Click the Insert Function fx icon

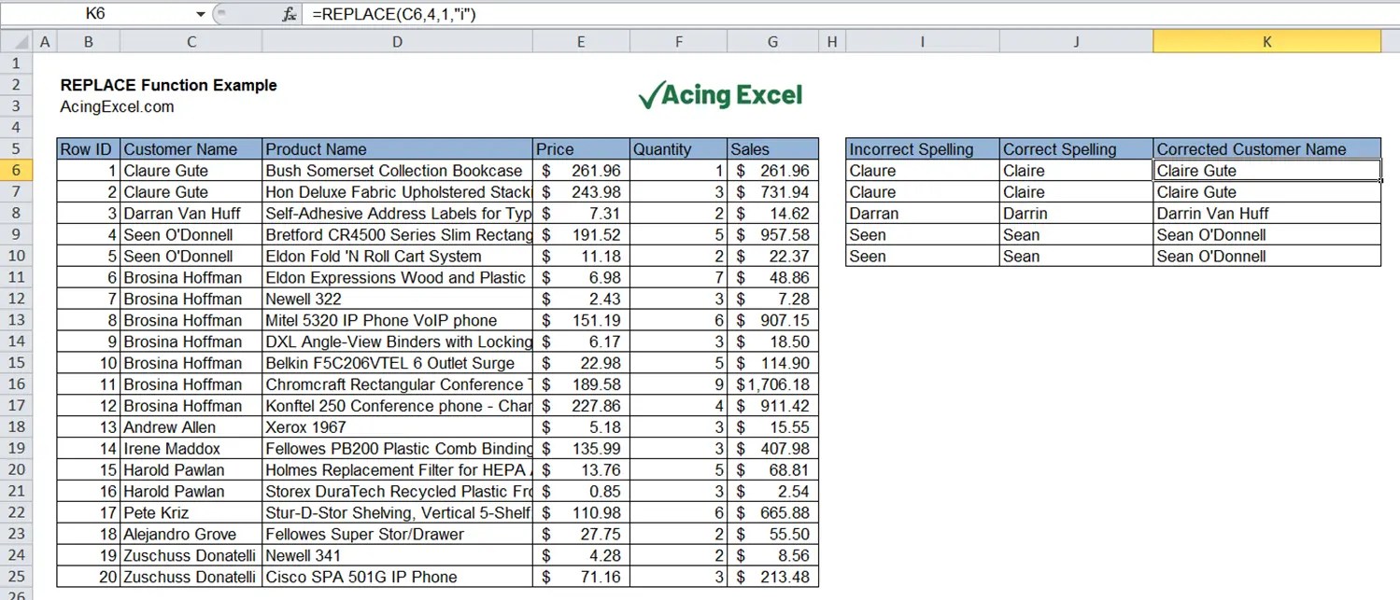289,14
